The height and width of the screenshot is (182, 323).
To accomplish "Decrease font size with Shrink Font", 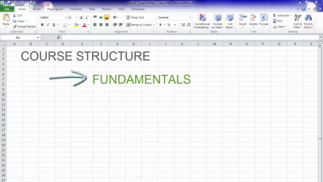I will tap(87, 18).
